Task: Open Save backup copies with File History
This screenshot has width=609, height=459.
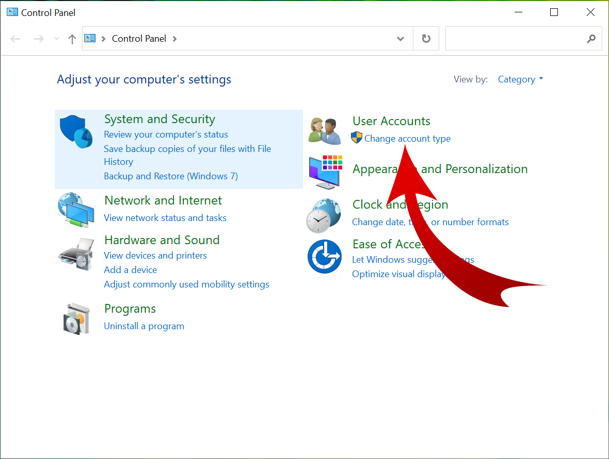Action: tap(187, 155)
